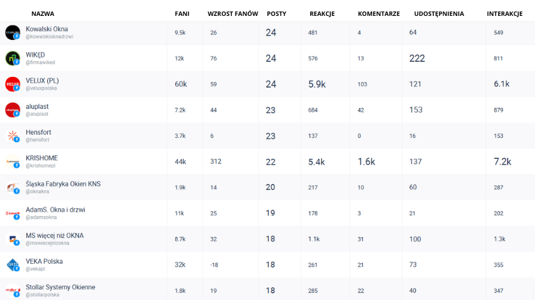Click the VEKA Polska blue logo

13,265
